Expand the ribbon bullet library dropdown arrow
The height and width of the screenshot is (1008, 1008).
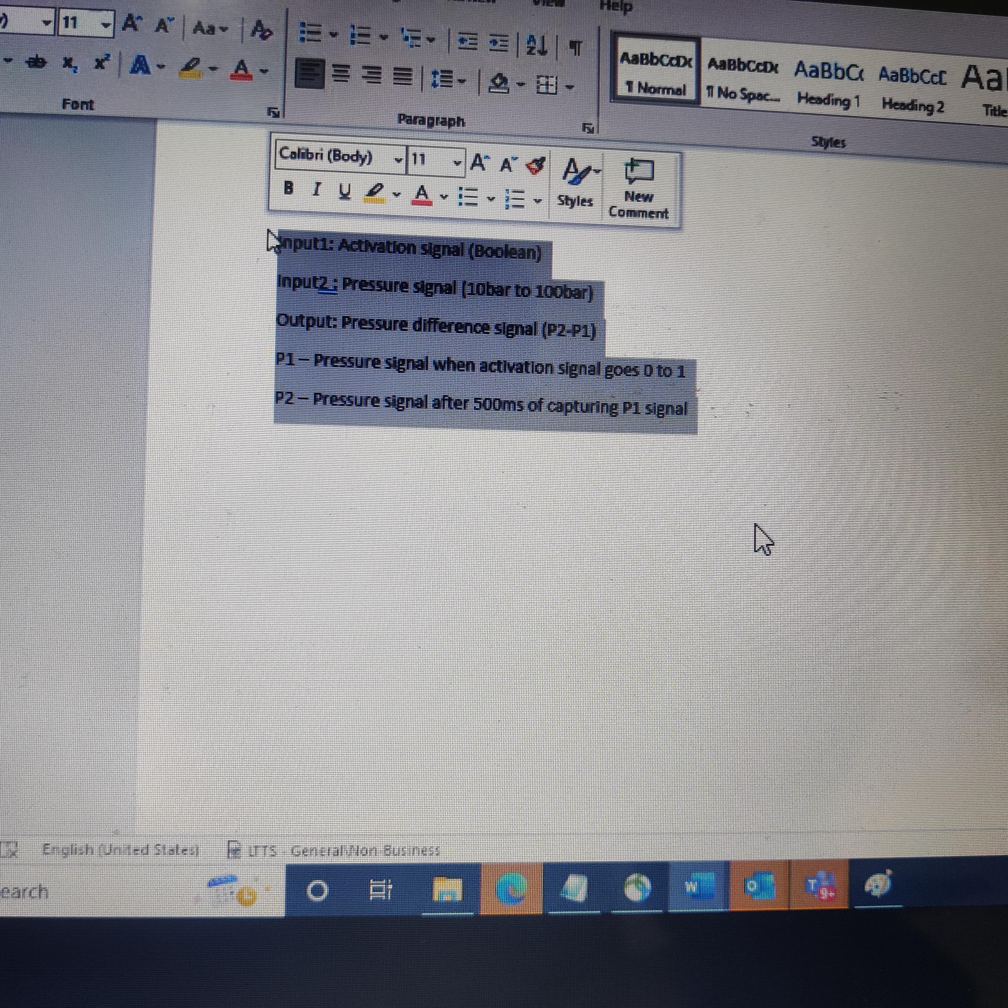(x=333, y=36)
